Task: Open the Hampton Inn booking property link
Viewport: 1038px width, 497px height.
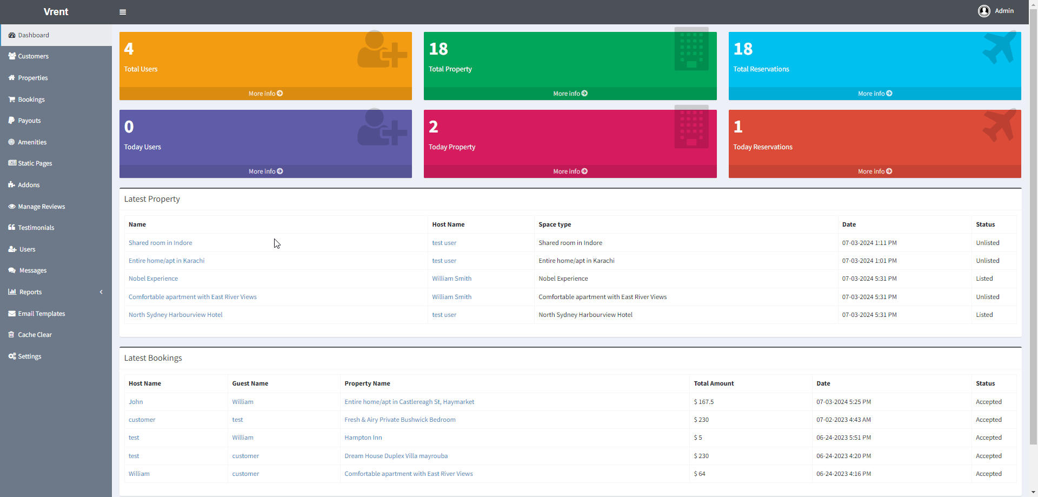Action: pyautogui.click(x=363, y=438)
